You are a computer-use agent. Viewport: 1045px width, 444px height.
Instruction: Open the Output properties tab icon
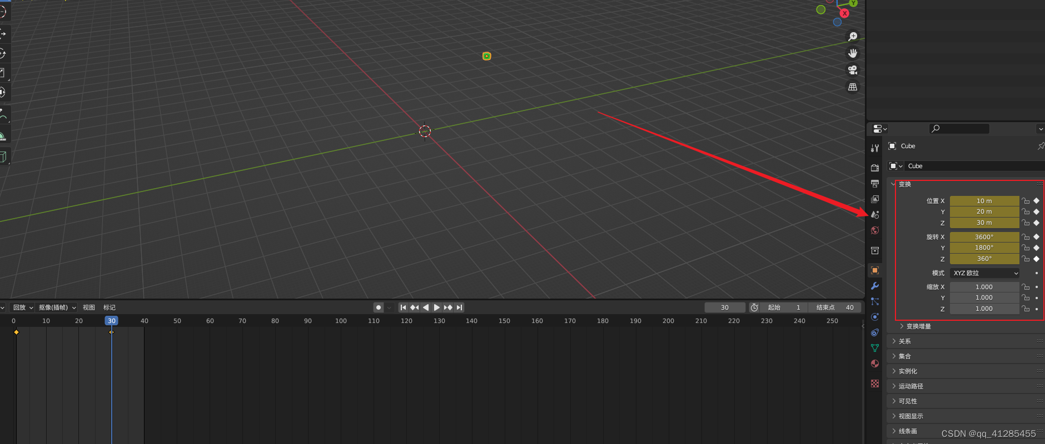[x=875, y=184]
